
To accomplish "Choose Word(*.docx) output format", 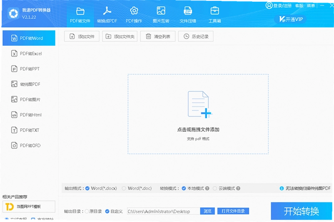I will pos(101,188).
